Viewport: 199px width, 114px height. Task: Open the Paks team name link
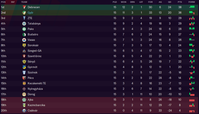point(30,29)
